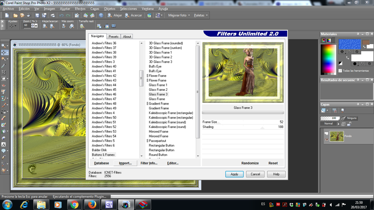This screenshot has width=374, height=210.
Task: Click the Save icon in toolbar
Action: (37, 15)
